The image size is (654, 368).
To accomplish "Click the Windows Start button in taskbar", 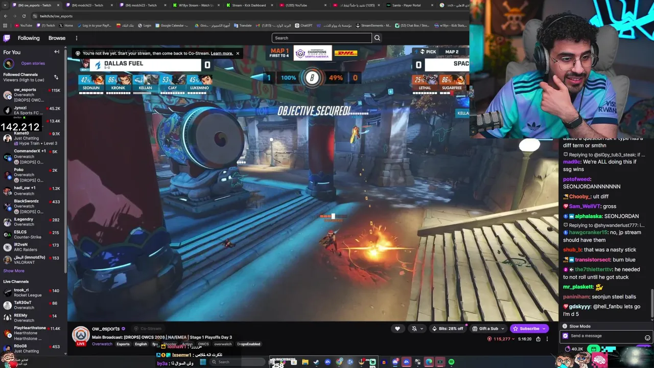I will (x=203, y=362).
